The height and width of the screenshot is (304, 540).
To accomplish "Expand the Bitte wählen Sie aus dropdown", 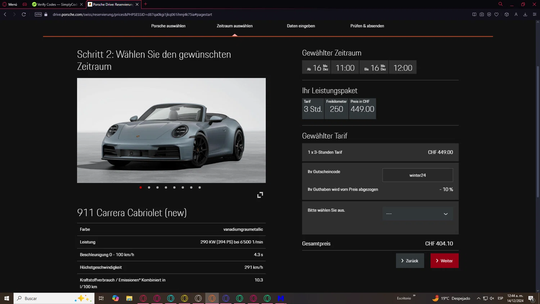I will [x=418, y=214].
